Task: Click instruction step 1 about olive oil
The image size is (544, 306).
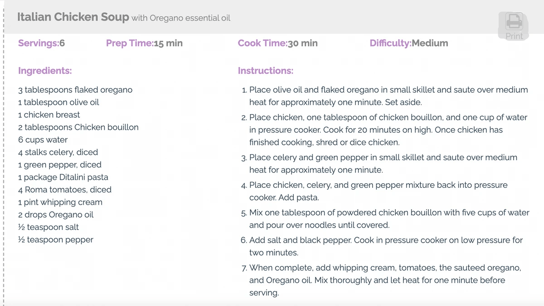Action: pos(385,96)
